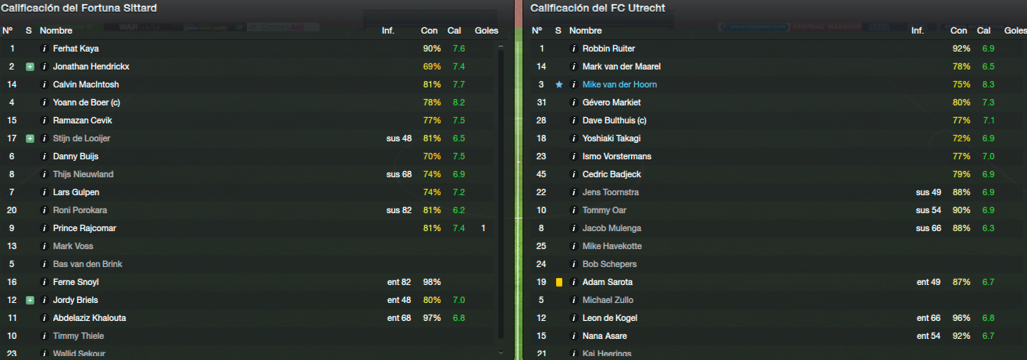Image resolution: width=1027 pixels, height=360 pixels.
Task: Click the blue star beside Mike van der Hoorn
Action: [558, 84]
